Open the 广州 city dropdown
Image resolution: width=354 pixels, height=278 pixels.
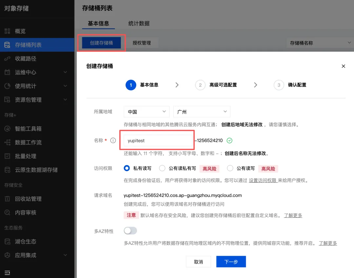click(x=202, y=111)
